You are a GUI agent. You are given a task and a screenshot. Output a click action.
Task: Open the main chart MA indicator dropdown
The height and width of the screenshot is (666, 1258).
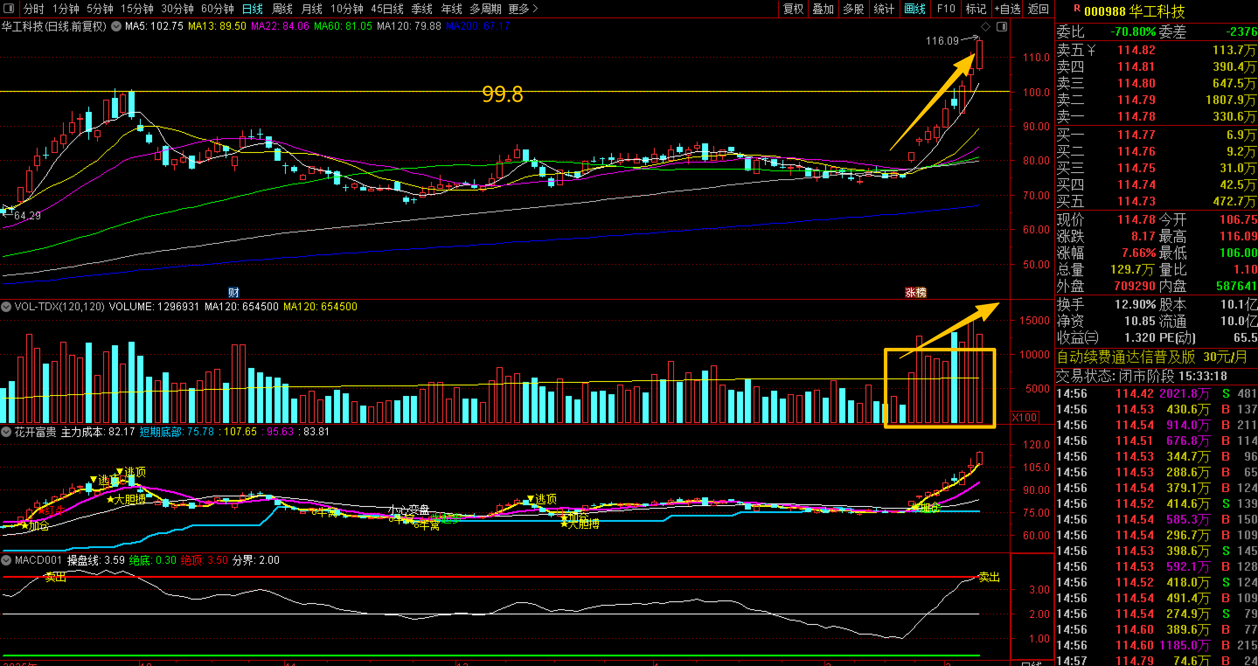pyautogui.click(x=116, y=26)
